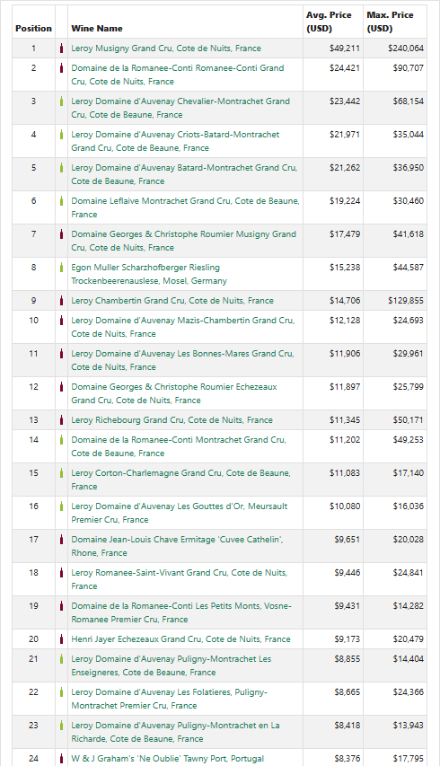This screenshot has width=440, height=766.
Task: Open Egon Muller Scharzhofberger Riesling link
Action: tap(149, 274)
